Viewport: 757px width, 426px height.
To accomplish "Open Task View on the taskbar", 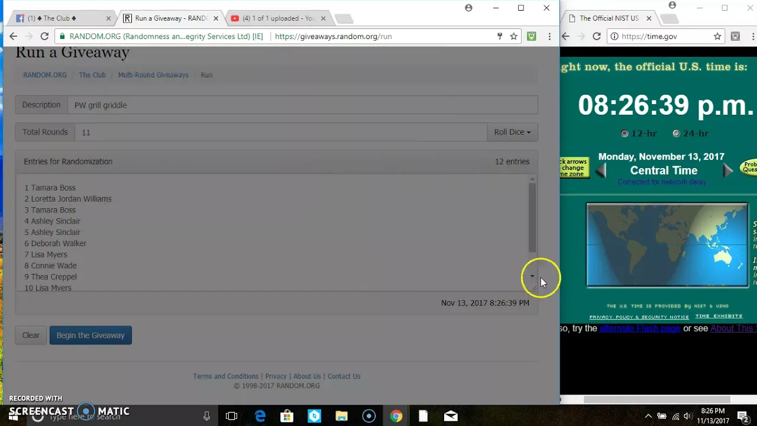I will click(x=231, y=416).
